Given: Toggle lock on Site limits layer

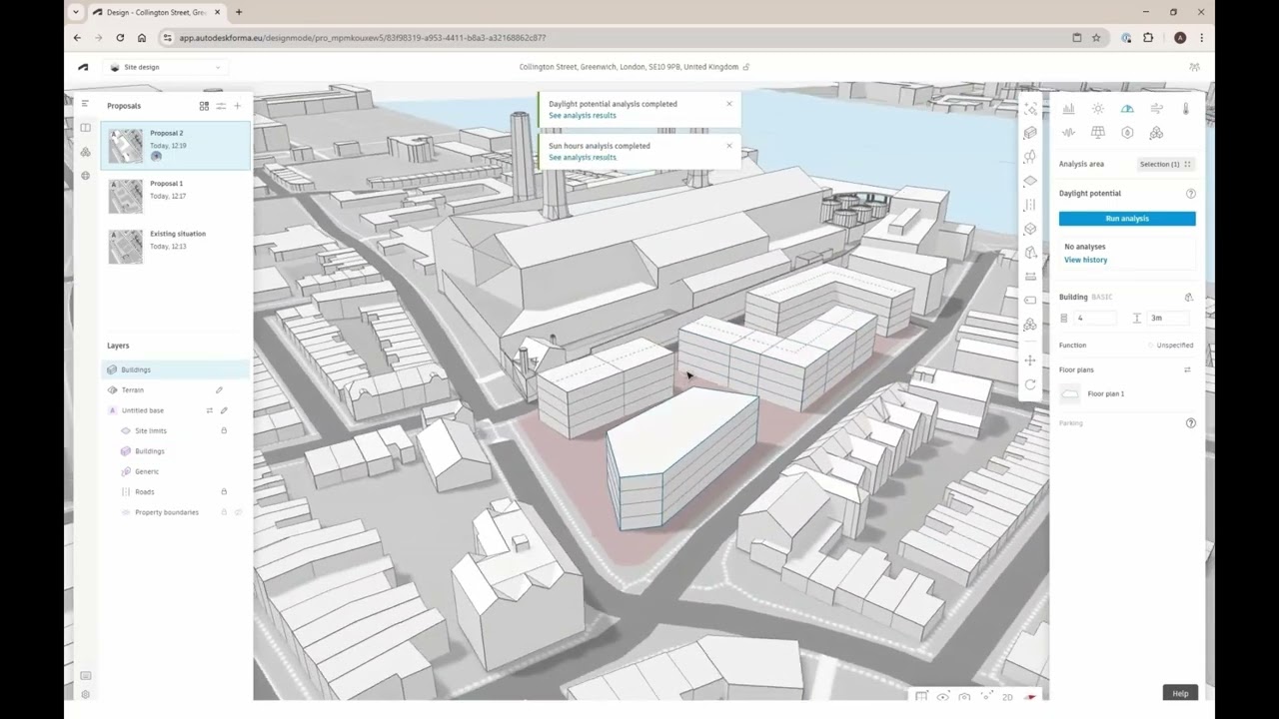Looking at the screenshot, I should pos(224,430).
